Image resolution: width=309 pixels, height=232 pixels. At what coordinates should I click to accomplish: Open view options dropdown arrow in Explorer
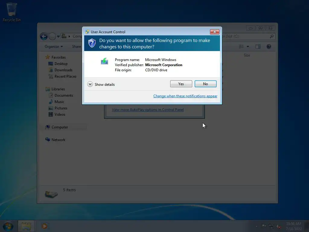tap(248, 47)
